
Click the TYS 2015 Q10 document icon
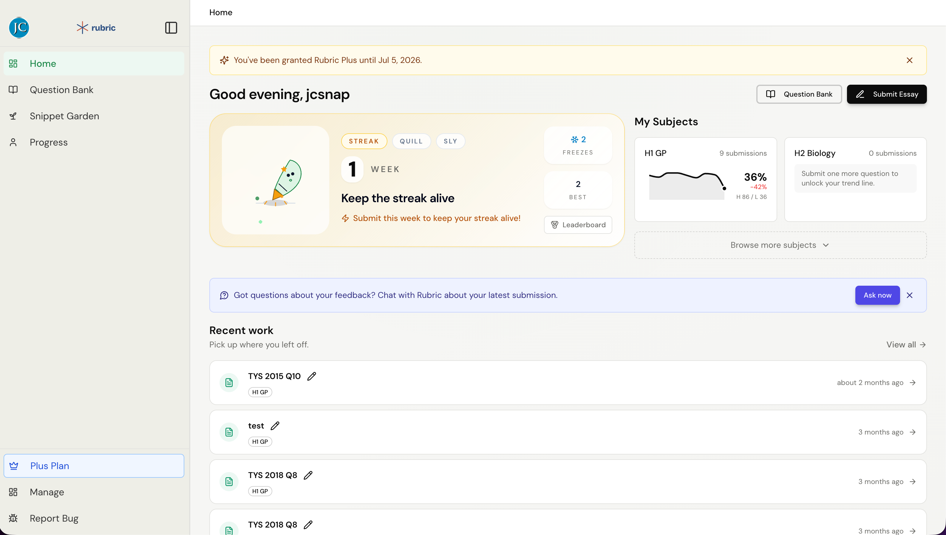pyautogui.click(x=229, y=383)
